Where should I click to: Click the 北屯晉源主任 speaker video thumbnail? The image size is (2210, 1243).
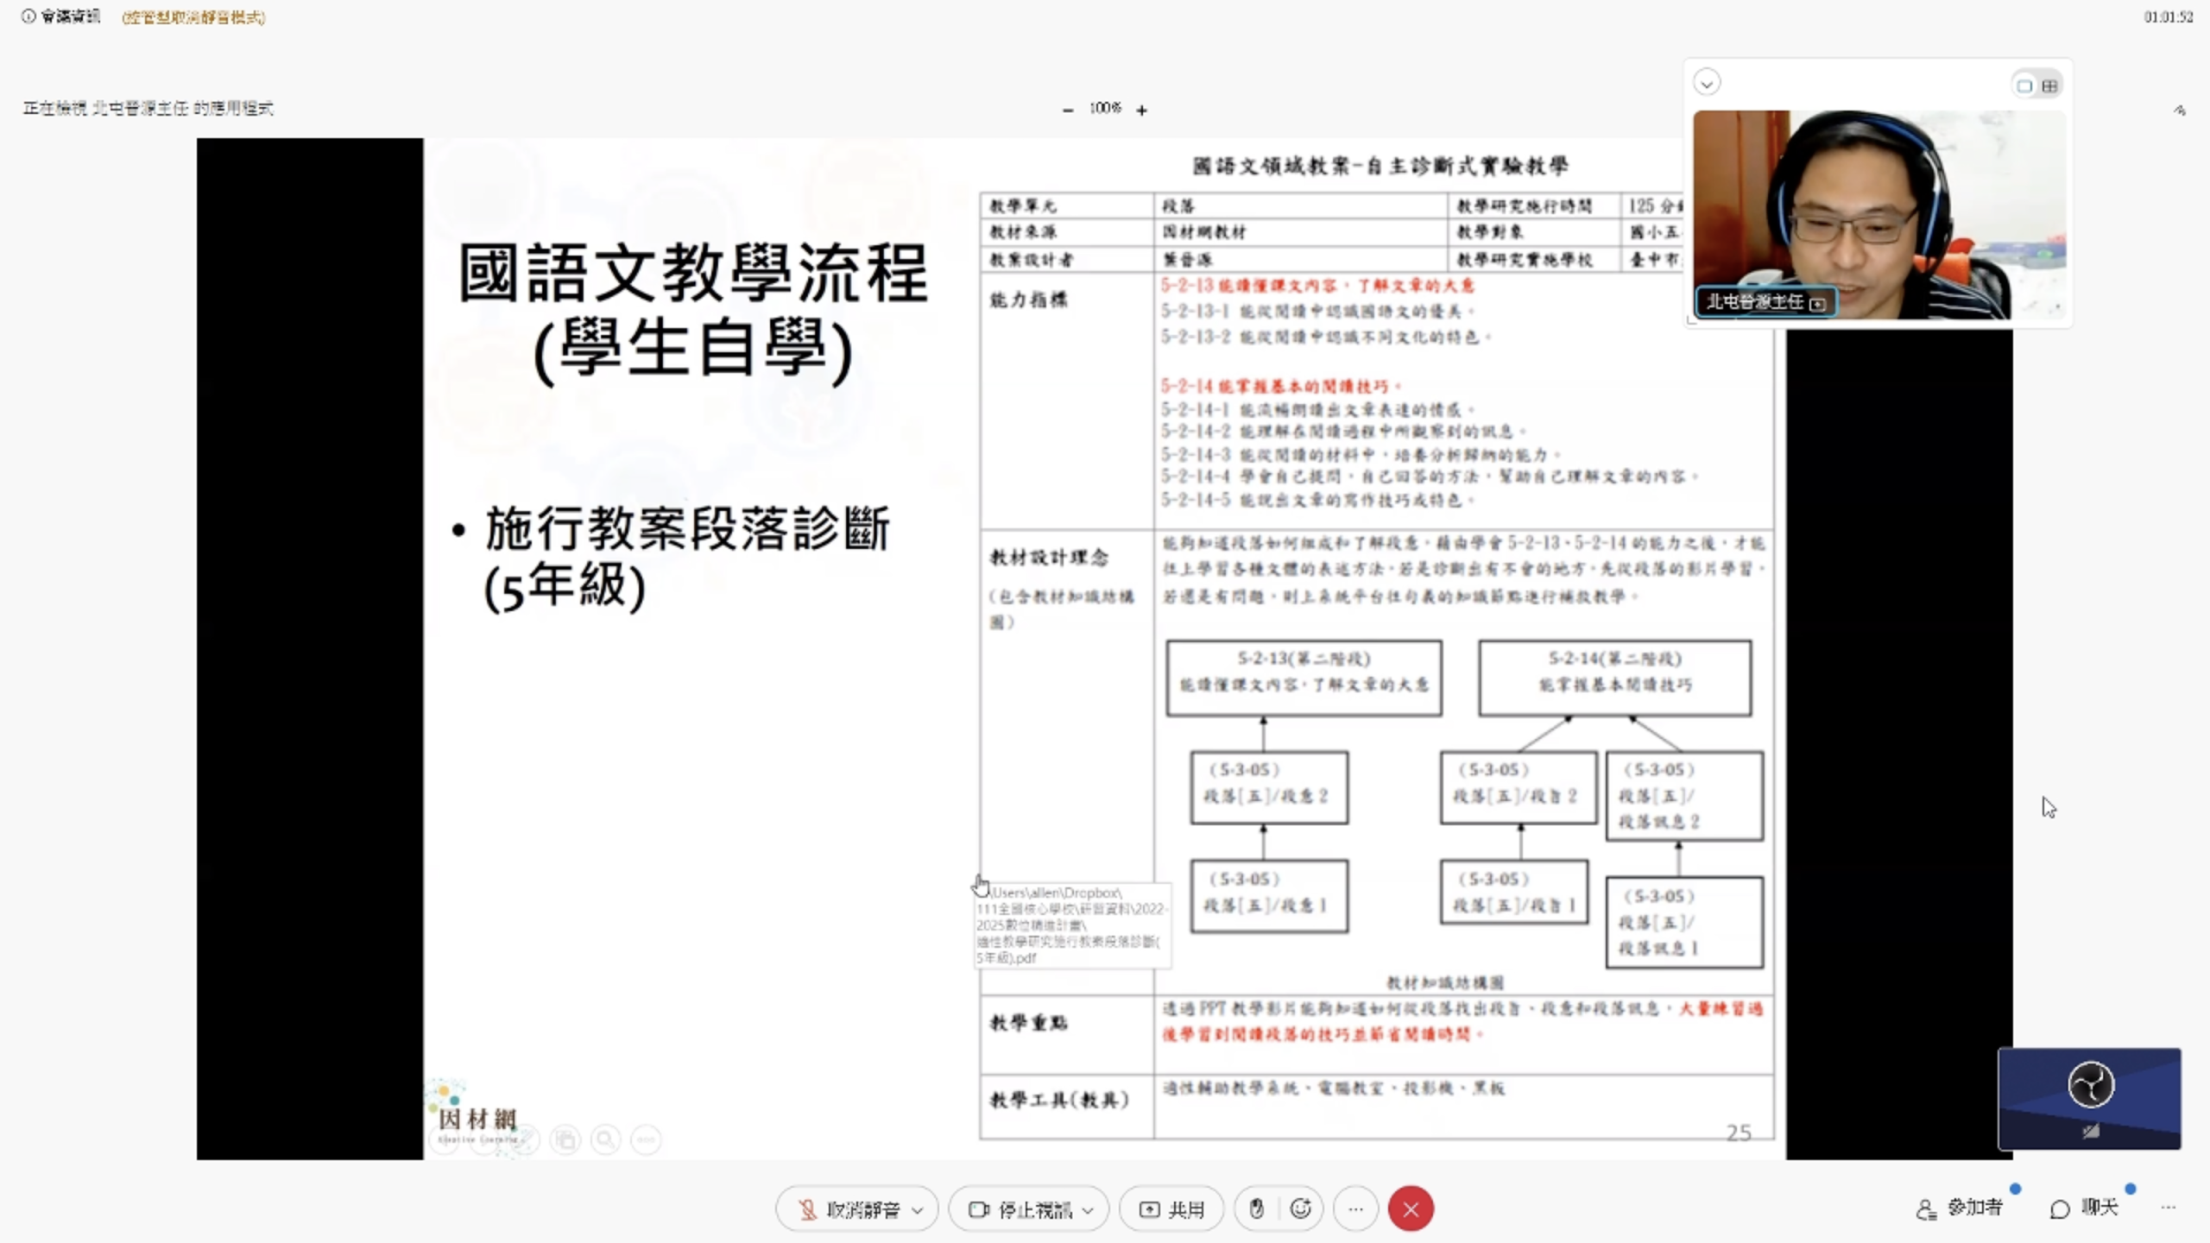pyautogui.click(x=1878, y=214)
